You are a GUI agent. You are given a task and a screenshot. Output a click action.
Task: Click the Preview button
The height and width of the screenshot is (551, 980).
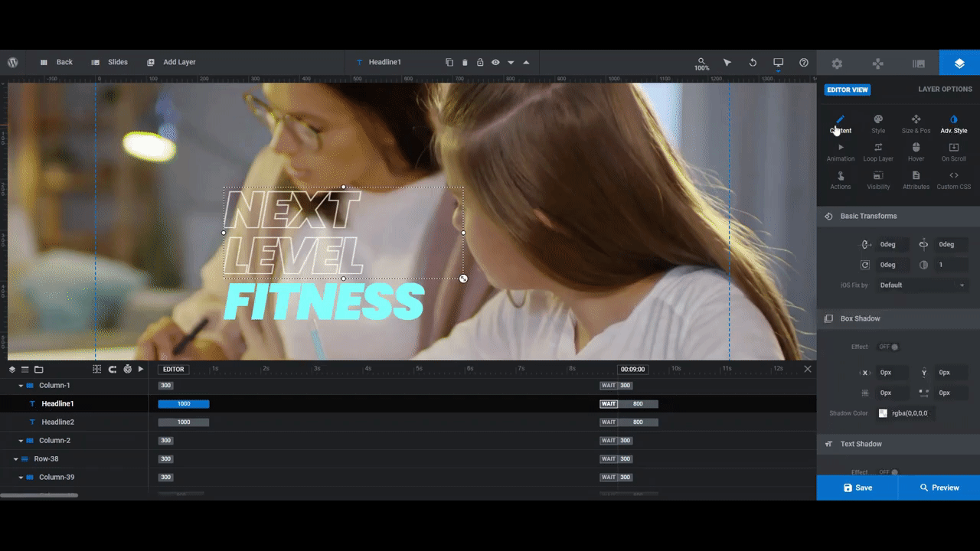(x=939, y=487)
